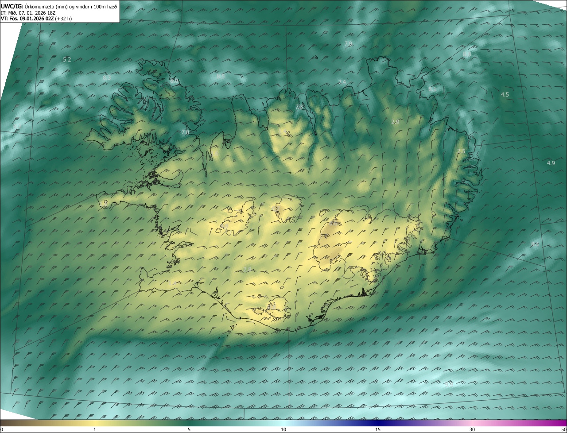Click the 5.2 value label on the map

(x=67, y=59)
